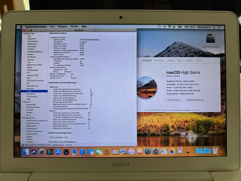Viewport: 241px width, 181px height.
Task: Collapse the Programvara sidebar section
Action: pos(22,118)
